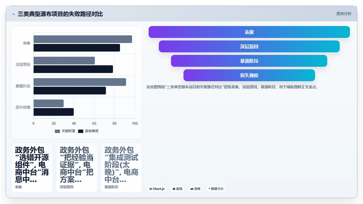Click the dark 落地难度 bar for 表象
Viewport: 363px width, 204px height.
point(77,48)
